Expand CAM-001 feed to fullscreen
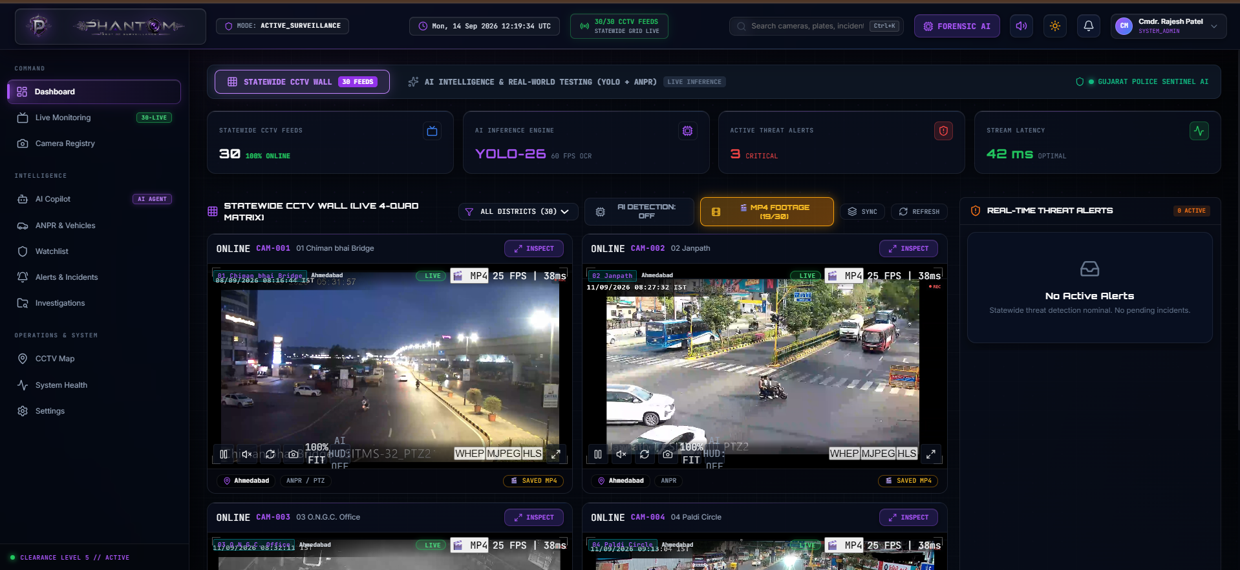This screenshot has width=1240, height=570. click(556, 454)
